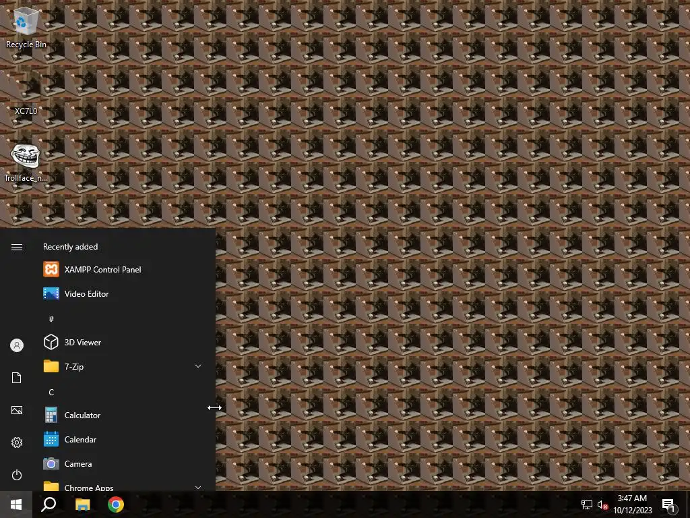The height and width of the screenshot is (518, 690).
Task: Open Power options in the Start menu
Action: coord(17,475)
